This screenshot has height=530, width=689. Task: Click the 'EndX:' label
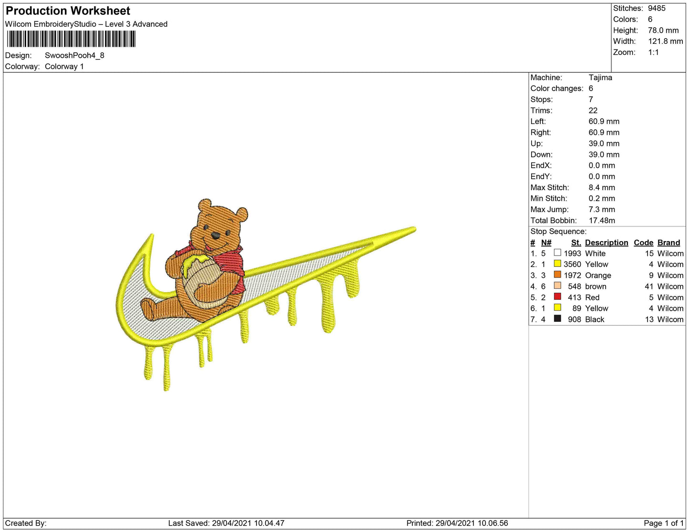541,165
